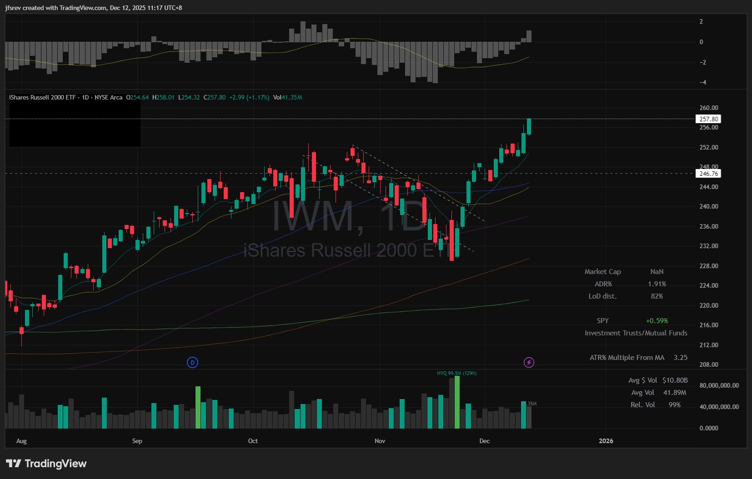Click the "SPY" label in the stats table
The image size is (752, 479).
(x=602, y=321)
